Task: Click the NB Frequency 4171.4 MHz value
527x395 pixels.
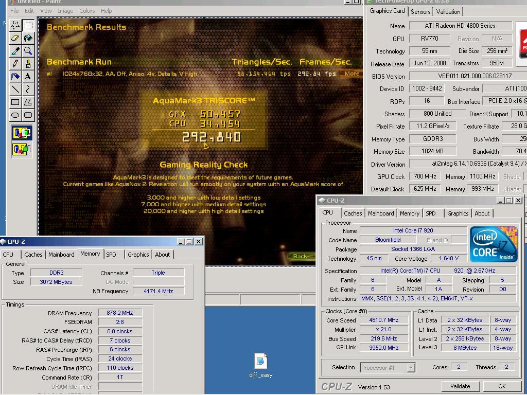Action: (x=159, y=291)
